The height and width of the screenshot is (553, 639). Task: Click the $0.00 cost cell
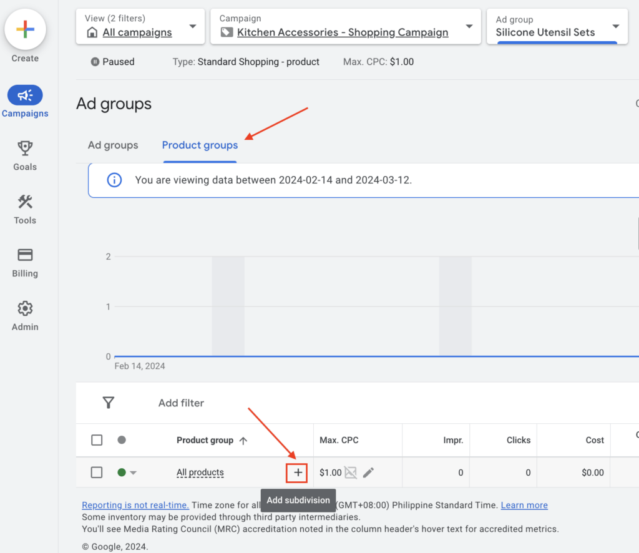point(593,472)
